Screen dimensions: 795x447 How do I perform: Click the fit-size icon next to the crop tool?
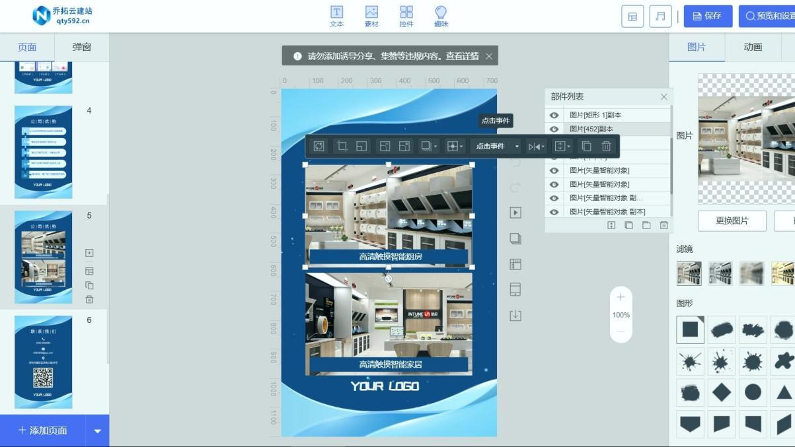click(x=361, y=146)
